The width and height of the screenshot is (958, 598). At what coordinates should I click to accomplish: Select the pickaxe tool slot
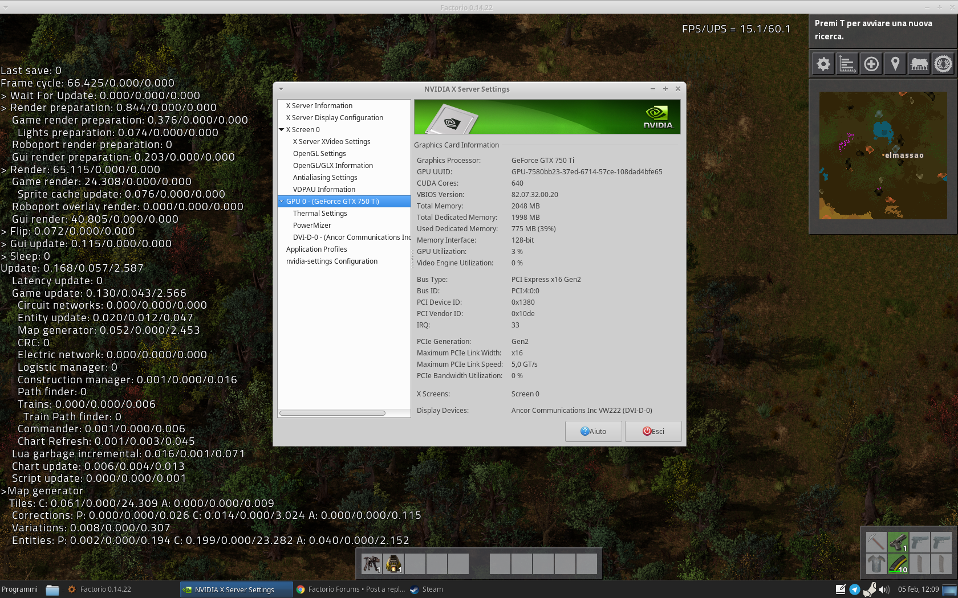876,542
